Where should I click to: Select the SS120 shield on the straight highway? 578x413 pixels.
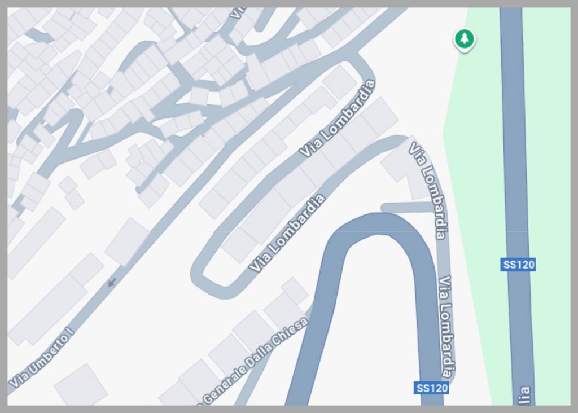pos(518,265)
